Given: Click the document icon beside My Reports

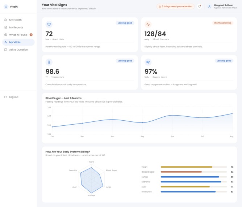Looking at the screenshot, I should tap(6, 27).
